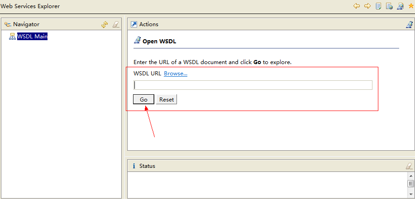415x199 pixels.
Task: Click the icon at right of Actions header
Action: 409,24
